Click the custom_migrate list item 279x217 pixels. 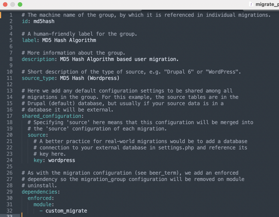[66, 211]
